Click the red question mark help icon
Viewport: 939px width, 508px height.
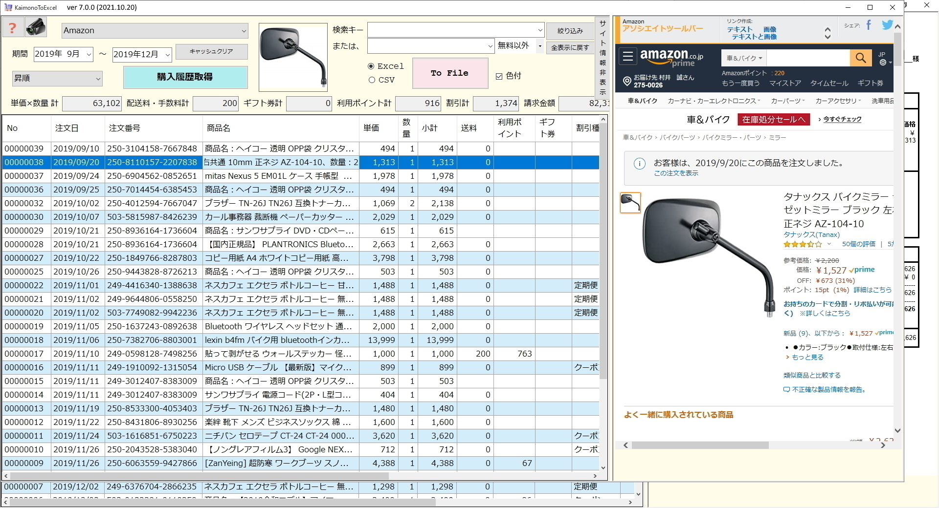(x=13, y=28)
